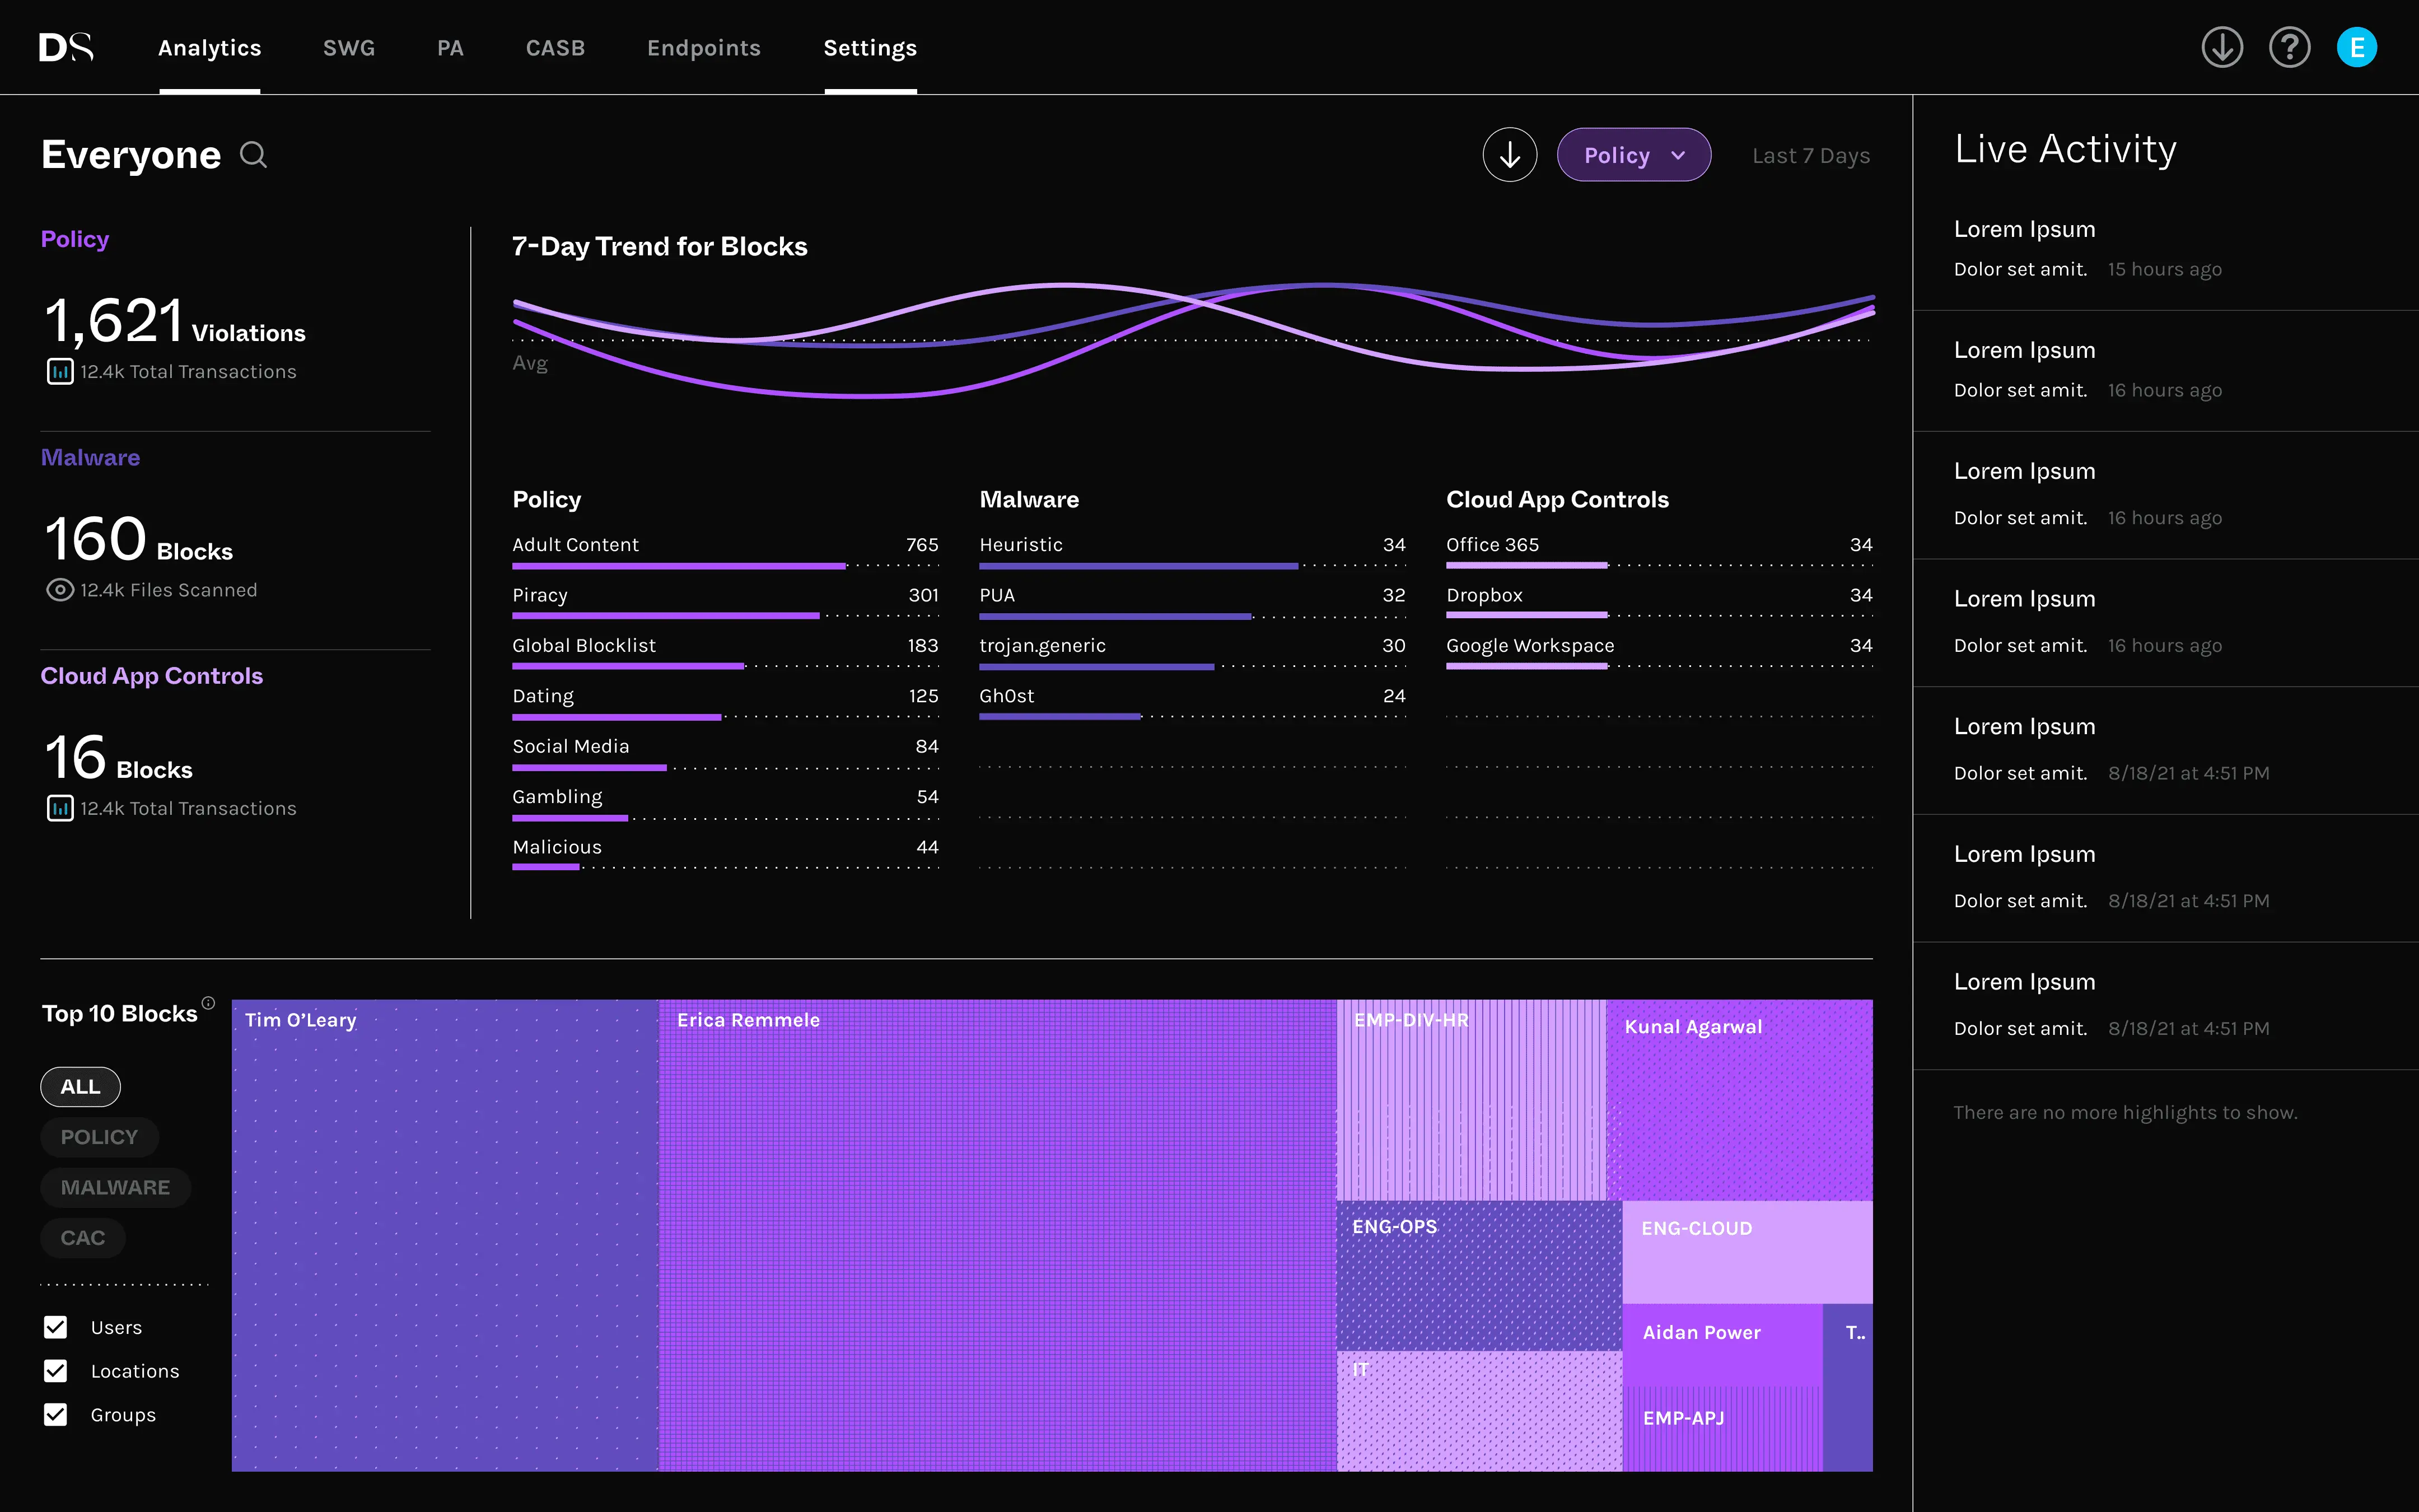Viewport: 2419px width, 1512px height.
Task: Select EMP-APJ treemap block
Action: pyautogui.click(x=1722, y=1428)
